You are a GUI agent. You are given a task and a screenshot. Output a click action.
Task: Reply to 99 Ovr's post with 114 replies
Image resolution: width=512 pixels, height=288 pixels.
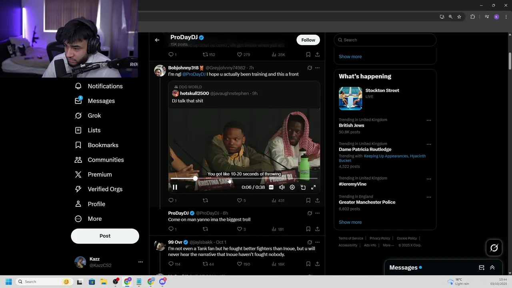click(x=174, y=264)
